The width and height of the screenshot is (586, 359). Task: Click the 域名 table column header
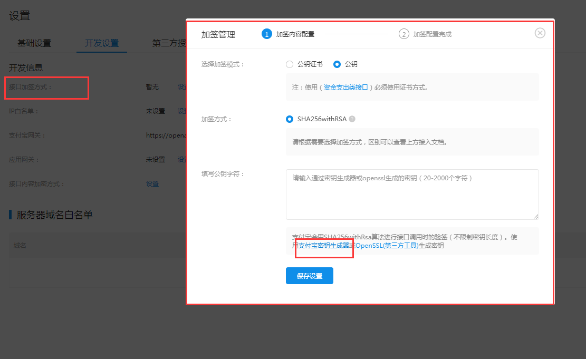(x=20, y=246)
